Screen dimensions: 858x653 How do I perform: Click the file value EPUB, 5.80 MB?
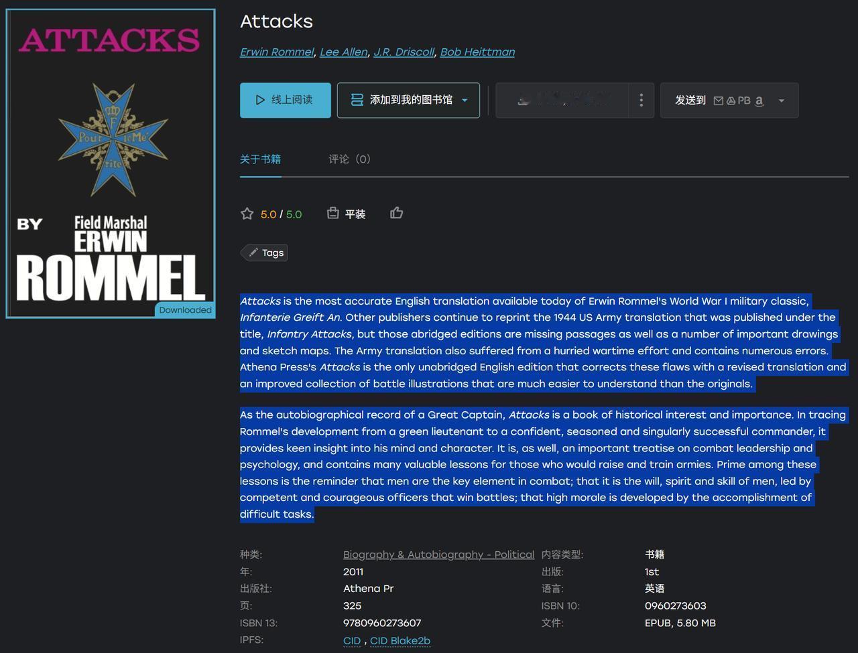point(680,623)
